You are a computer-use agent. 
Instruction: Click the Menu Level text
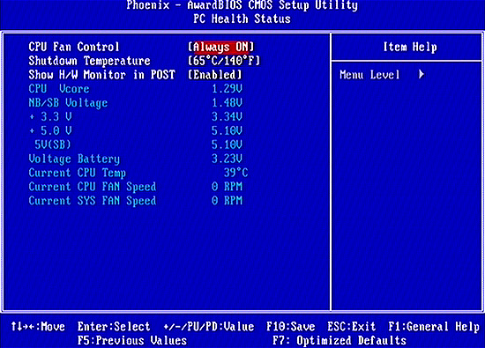[x=369, y=75]
